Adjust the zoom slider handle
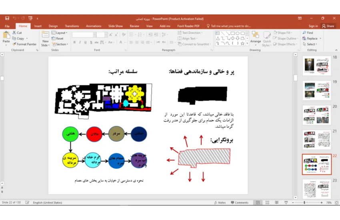 click(304, 203)
